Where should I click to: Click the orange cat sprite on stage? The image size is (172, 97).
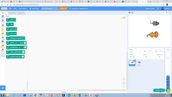click(x=153, y=35)
